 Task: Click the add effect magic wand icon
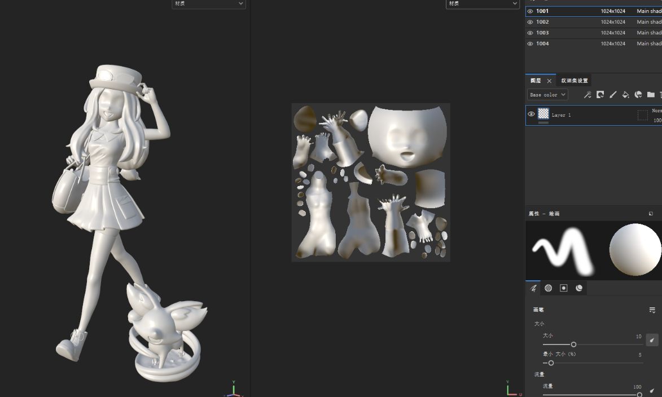588,95
